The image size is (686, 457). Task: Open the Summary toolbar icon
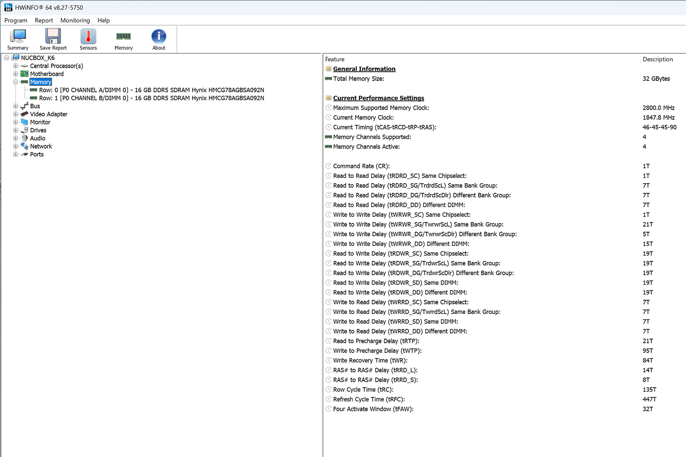[x=18, y=36]
